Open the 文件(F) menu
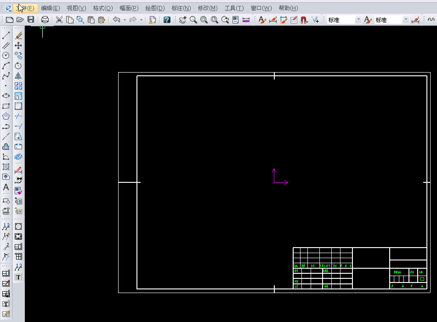This screenshot has height=322, width=437. coord(25,8)
